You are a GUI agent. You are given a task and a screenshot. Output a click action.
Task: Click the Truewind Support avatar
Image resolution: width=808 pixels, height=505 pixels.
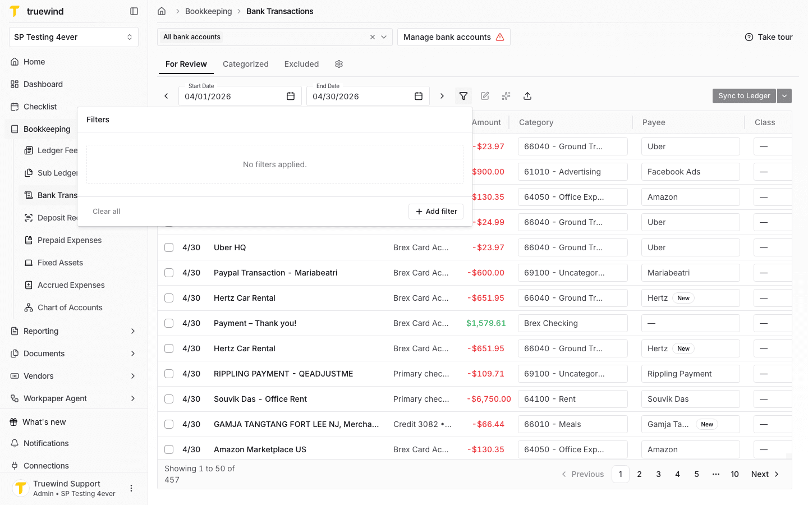(21, 488)
